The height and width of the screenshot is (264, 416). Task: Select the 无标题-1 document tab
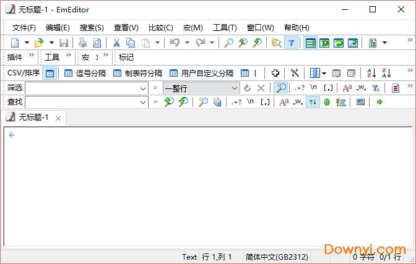tap(33, 117)
